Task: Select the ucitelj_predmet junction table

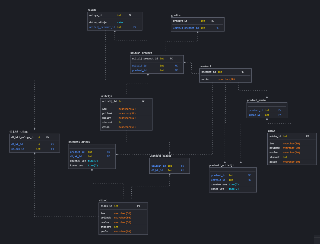Action: [157, 64]
